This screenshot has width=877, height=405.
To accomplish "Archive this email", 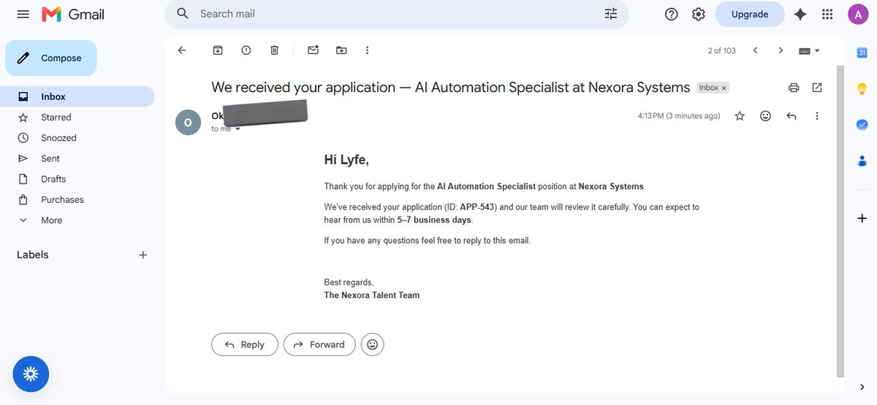I will tap(218, 50).
